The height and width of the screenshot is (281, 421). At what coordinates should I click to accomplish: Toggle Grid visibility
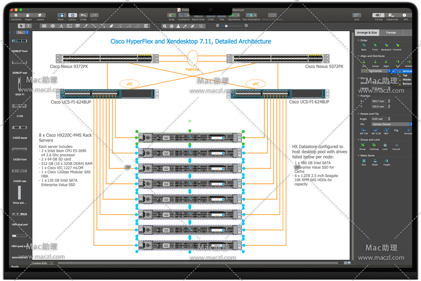[357, 15]
